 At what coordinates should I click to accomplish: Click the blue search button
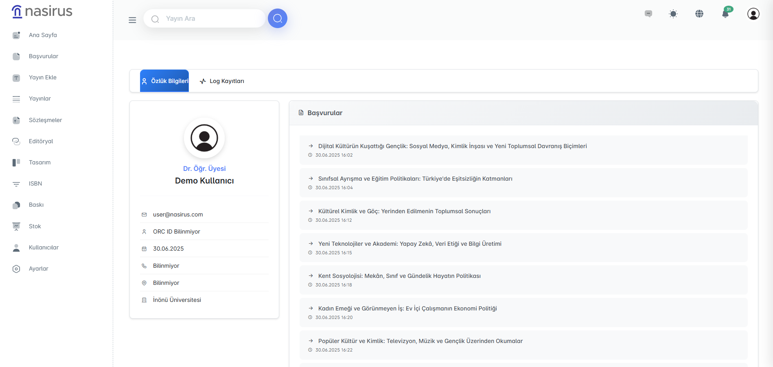pos(277,18)
